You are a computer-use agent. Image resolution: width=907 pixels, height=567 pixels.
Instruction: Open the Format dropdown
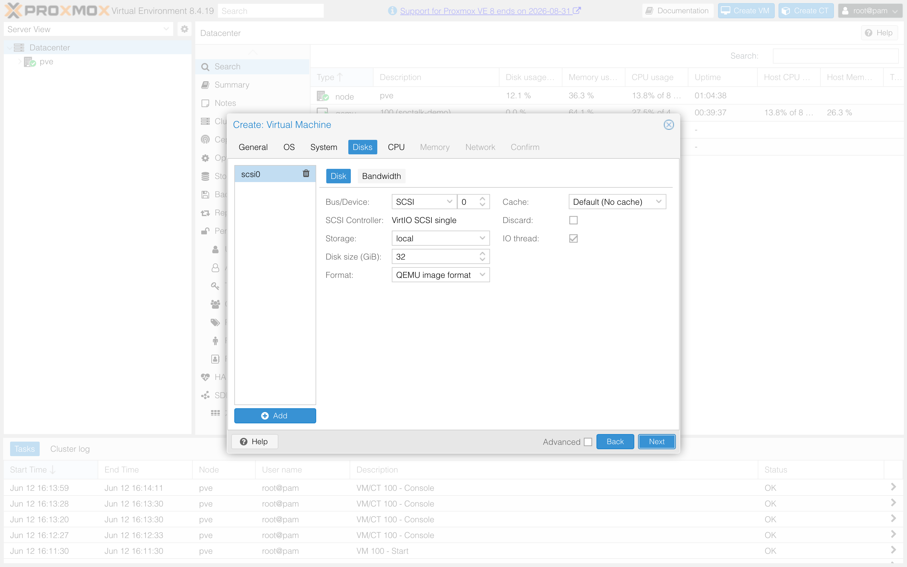482,275
